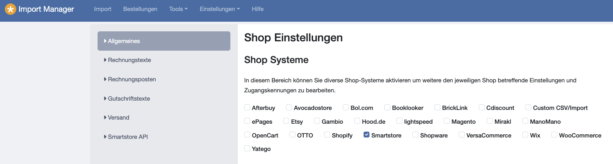613x164 pixels.
Task: Enable the WooCommerce checkbox
Action: click(554, 135)
